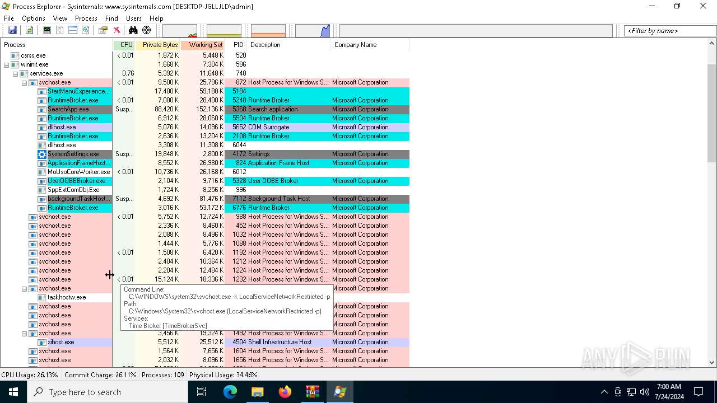Collapse svchost.exe node above sihost.exe
Image resolution: width=717 pixels, height=403 pixels.
click(x=24, y=334)
